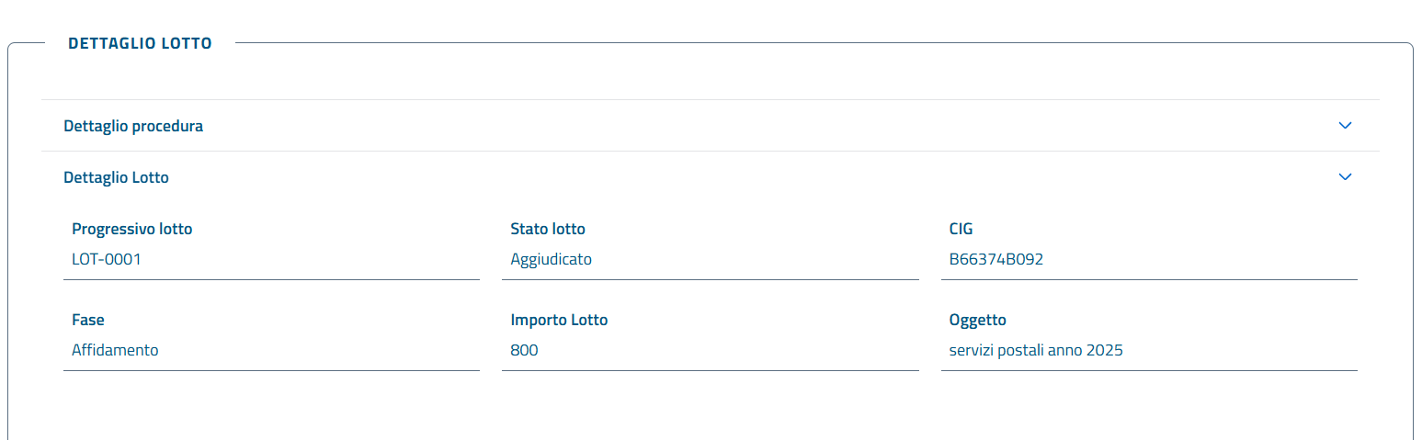Click the Dettaglio procedura title text

133,127
